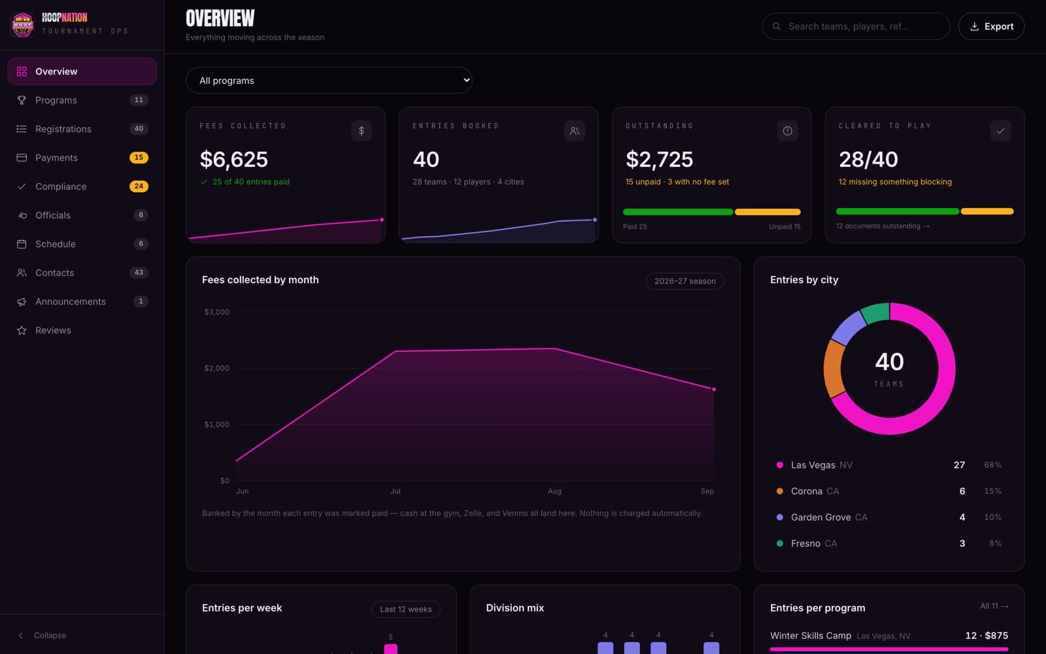Screen dimensions: 1046x654
Task: Click the Reviews star icon
Action: point(22,330)
